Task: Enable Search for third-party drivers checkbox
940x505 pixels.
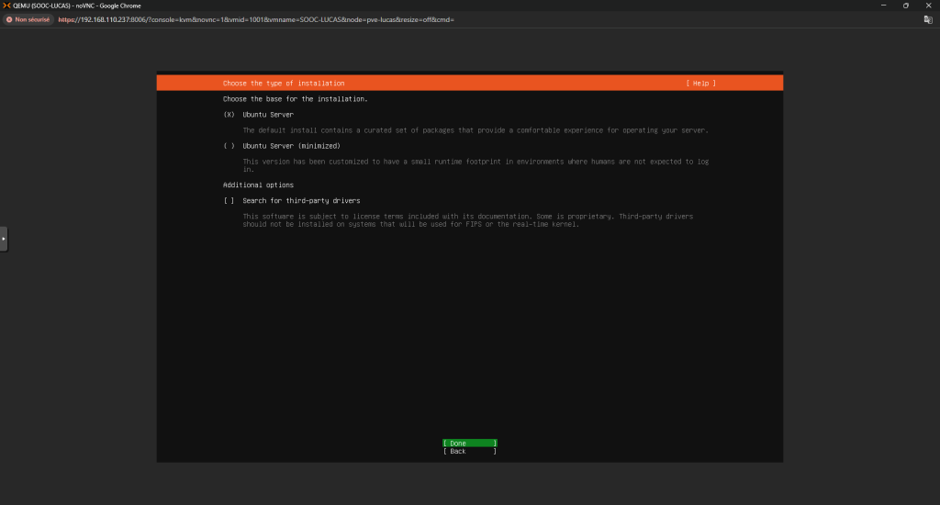Action: tap(229, 200)
